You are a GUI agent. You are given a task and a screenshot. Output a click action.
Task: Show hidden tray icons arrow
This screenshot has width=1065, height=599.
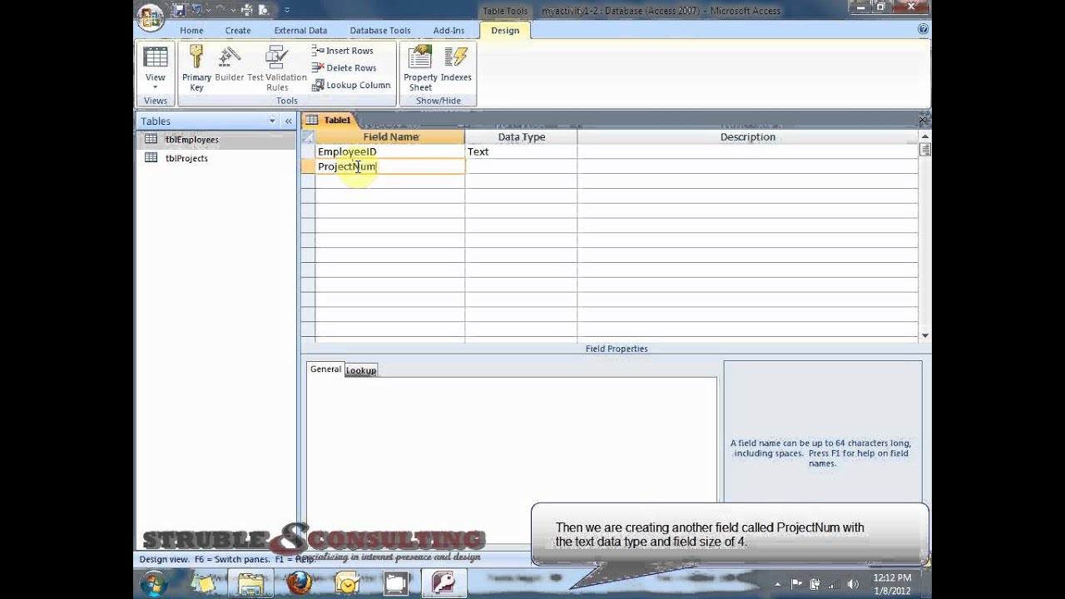[777, 584]
